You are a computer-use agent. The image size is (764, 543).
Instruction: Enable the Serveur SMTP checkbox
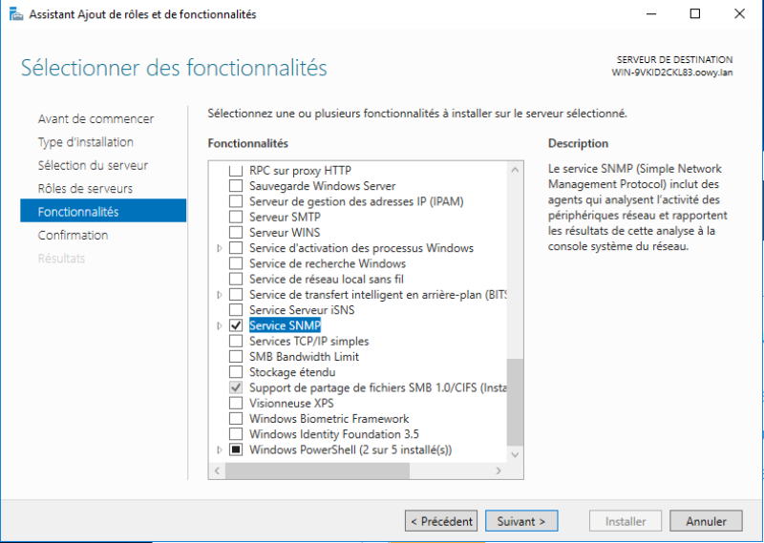click(236, 217)
